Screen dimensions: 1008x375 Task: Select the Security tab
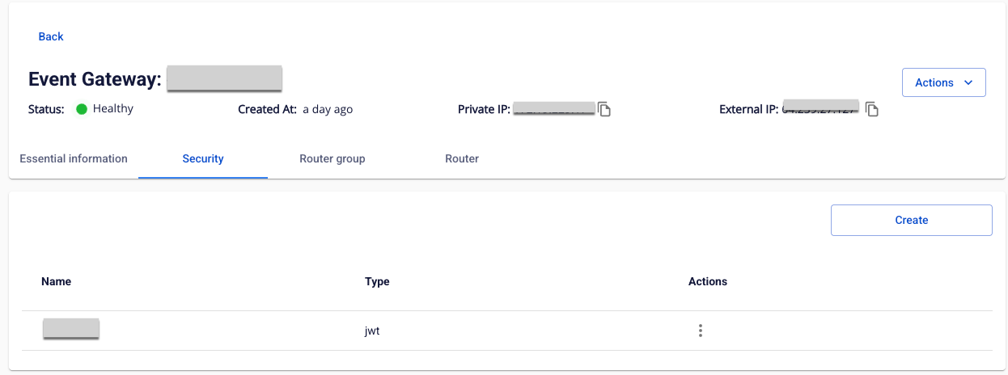203,158
